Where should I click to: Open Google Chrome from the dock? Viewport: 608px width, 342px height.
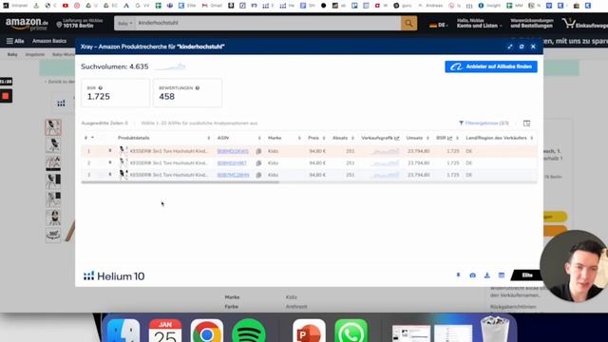[x=207, y=332]
